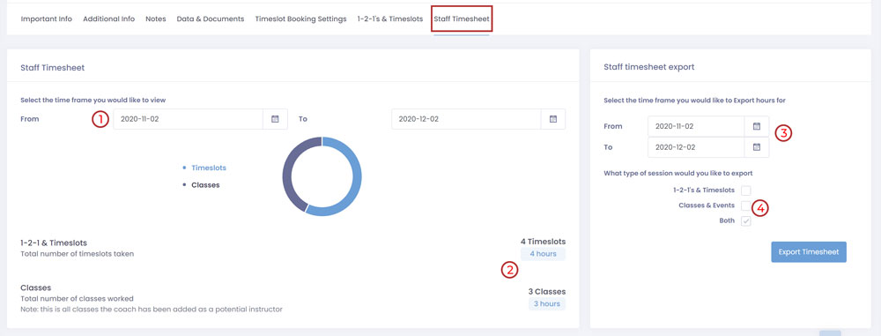
Task: Click the Export Timesheet button
Action: 809,252
